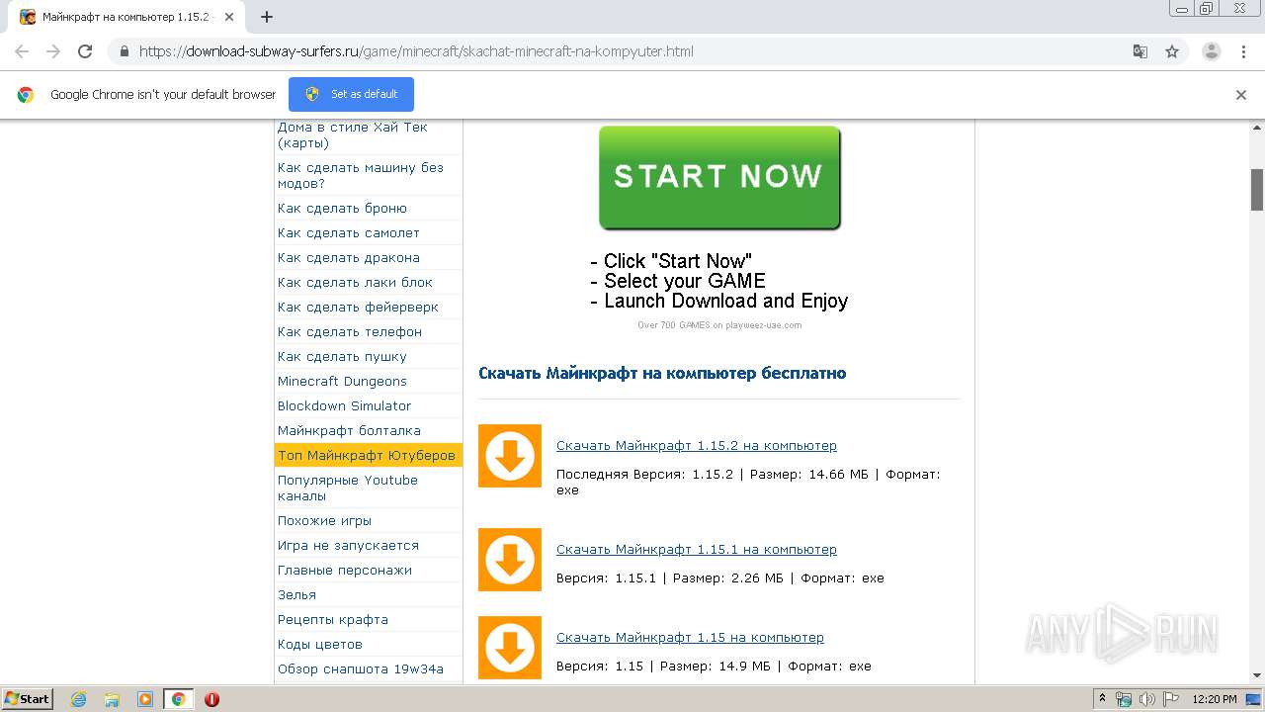Viewport: 1265px width, 712px height.
Task: Open sidebar link Игра не запускается
Action: point(348,546)
